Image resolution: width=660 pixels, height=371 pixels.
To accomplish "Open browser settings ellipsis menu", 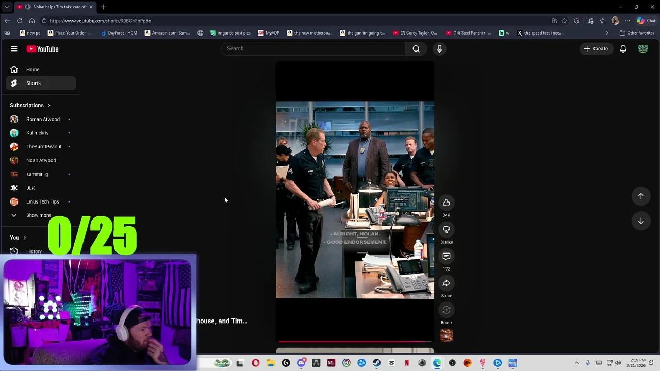I will pyautogui.click(x=628, y=21).
